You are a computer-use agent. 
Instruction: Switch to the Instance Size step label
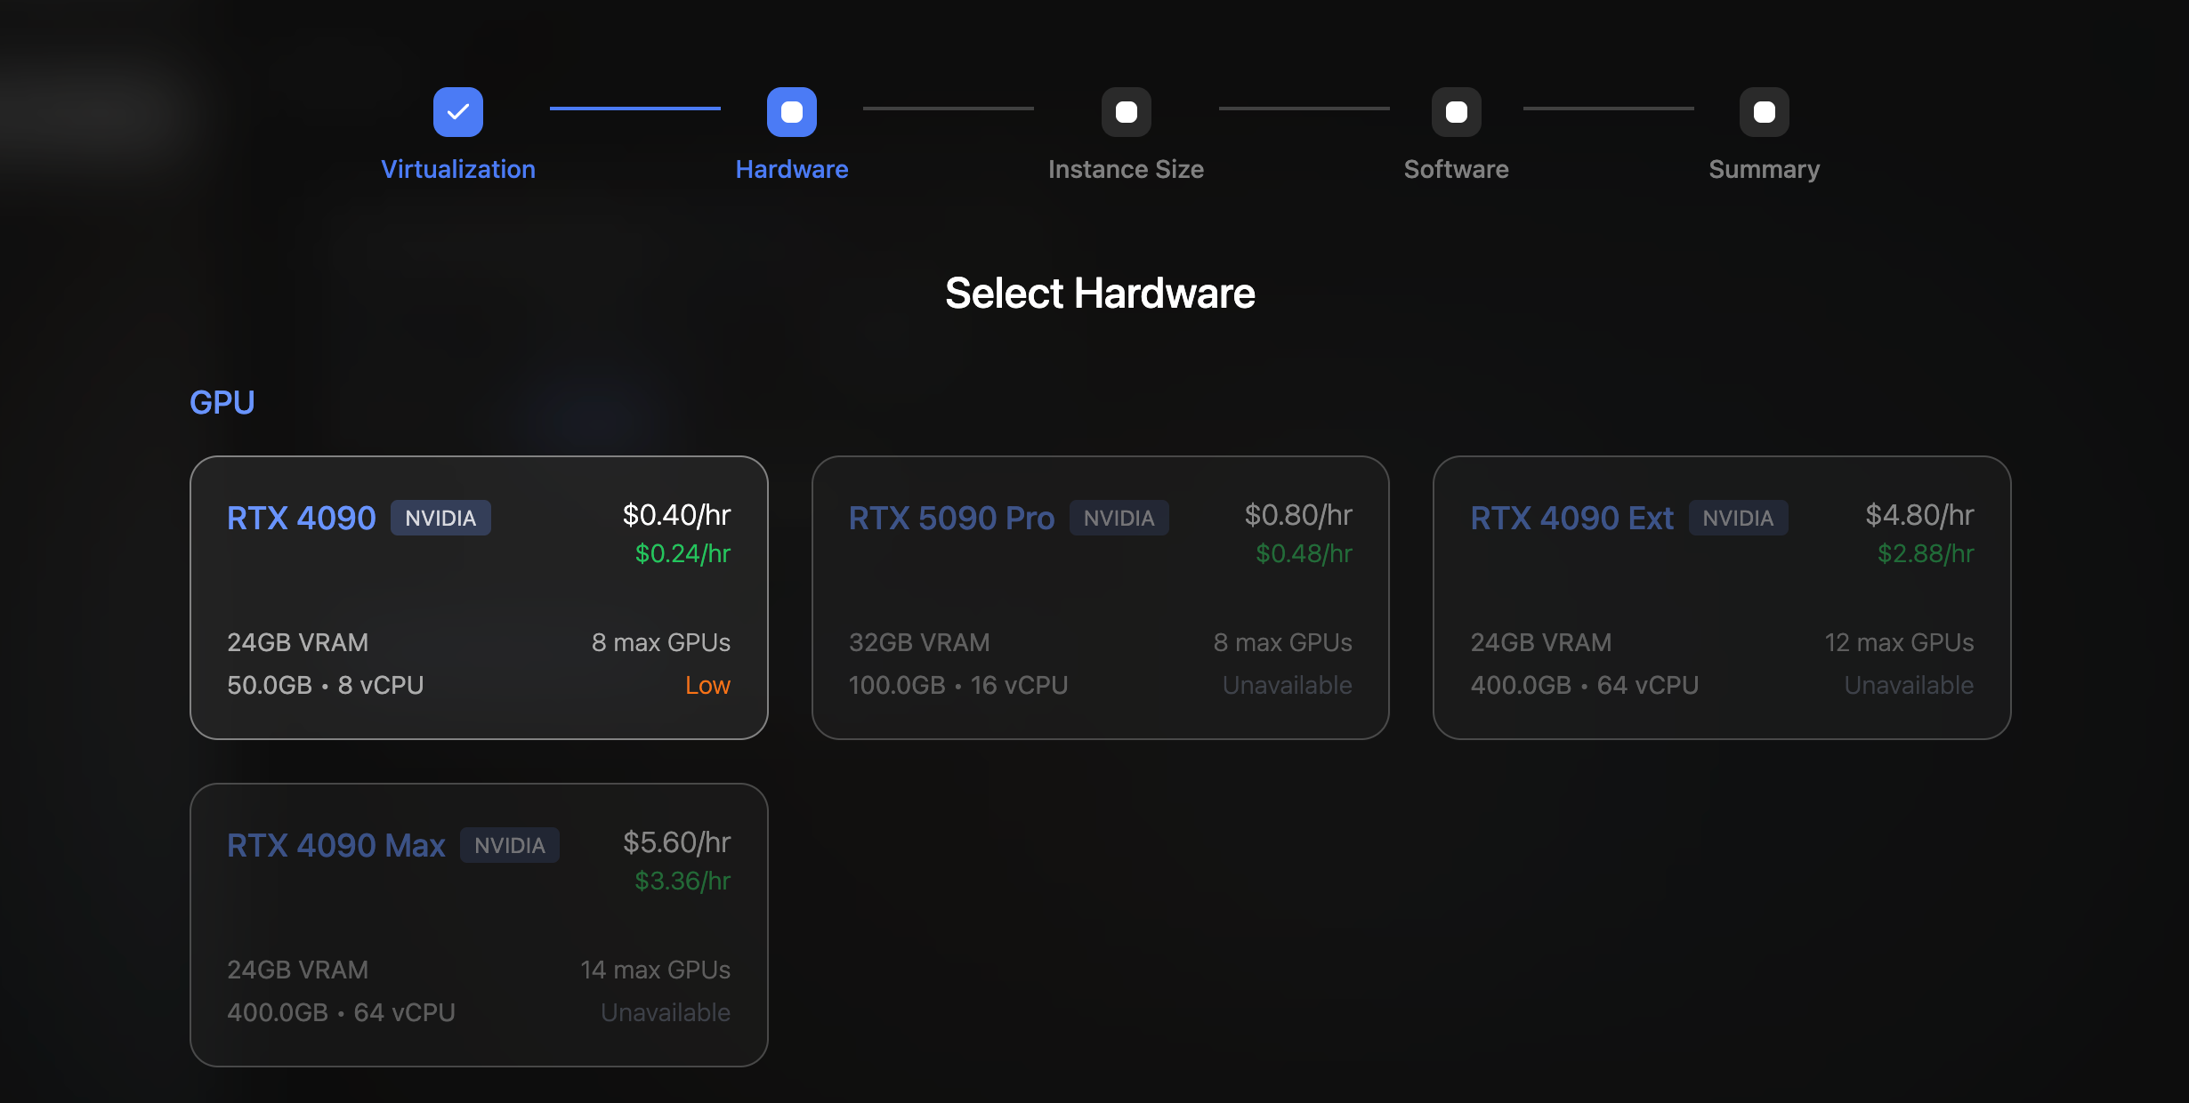1126,168
